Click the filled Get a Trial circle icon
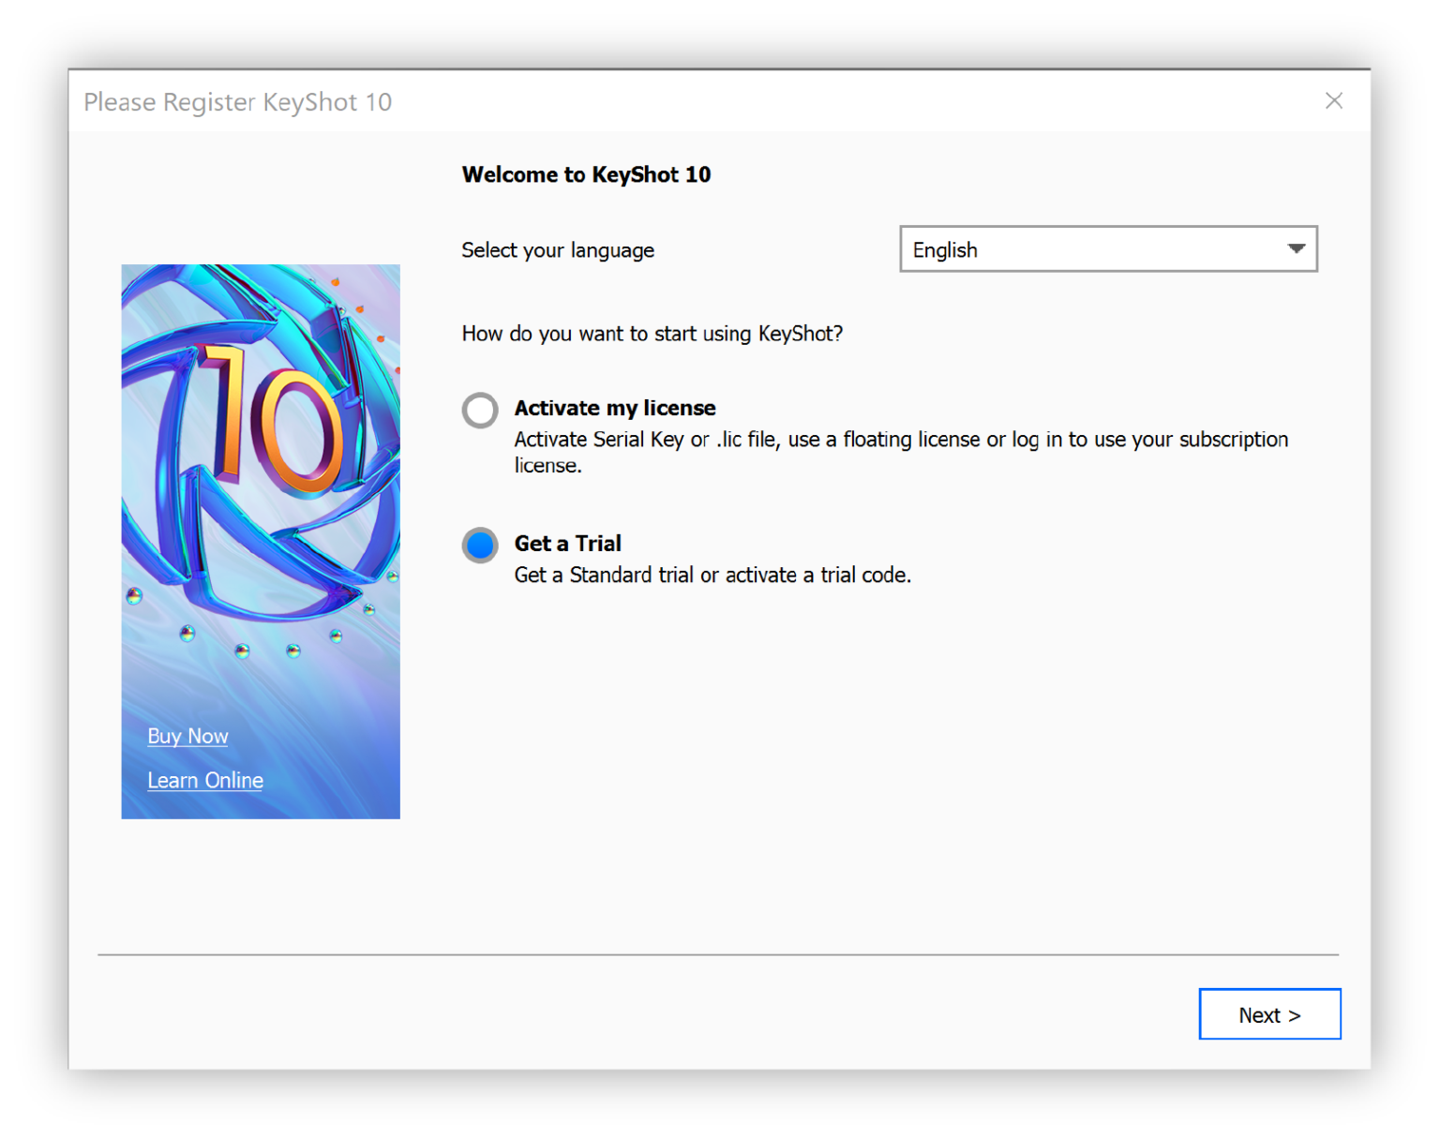 click(479, 545)
